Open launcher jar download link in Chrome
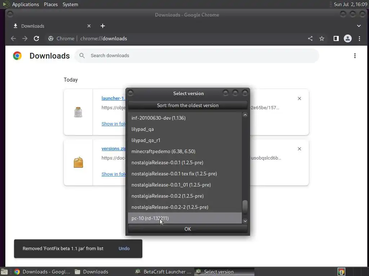The width and height of the screenshot is (369, 276). [113, 98]
